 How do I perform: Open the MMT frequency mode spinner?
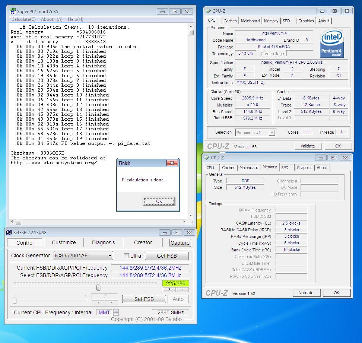point(116,312)
